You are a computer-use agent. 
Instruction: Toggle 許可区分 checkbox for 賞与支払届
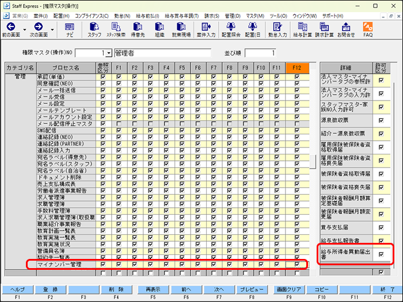tap(381, 227)
